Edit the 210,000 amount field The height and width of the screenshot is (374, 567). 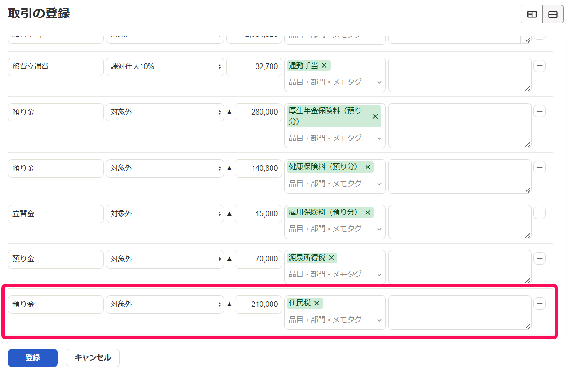click(258, 305)
